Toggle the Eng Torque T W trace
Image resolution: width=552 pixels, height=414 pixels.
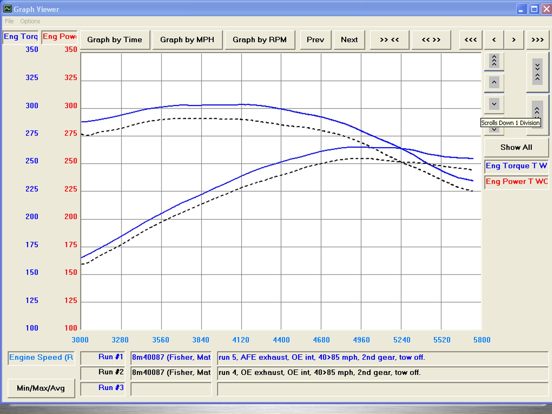coord(516,166)
